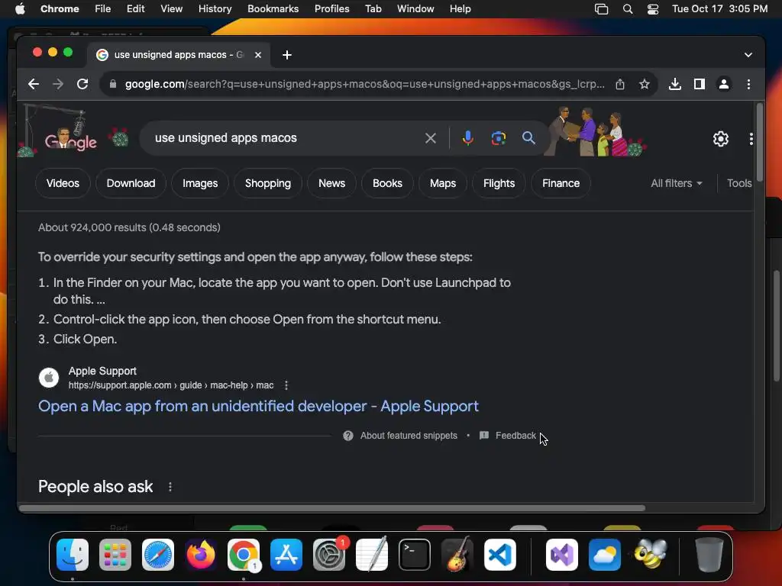The width and height of the screenshot is (782, 586).
Task: Bookmark this tab with the star
Action: pos(645,84)
